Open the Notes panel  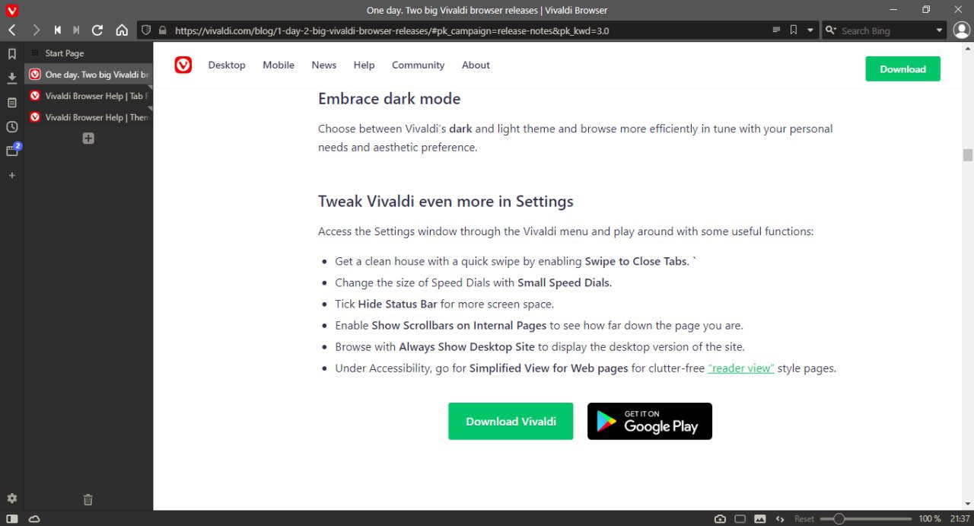[x=11, y=102]
